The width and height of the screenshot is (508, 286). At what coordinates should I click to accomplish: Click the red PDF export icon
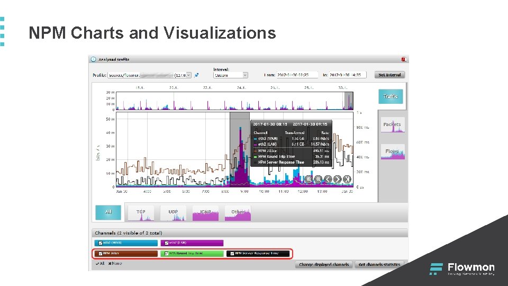(x=403, y=59)
